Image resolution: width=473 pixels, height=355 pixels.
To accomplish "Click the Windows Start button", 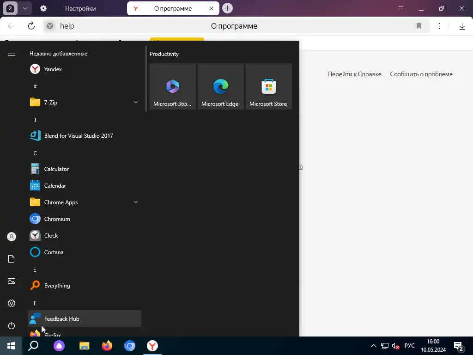I will pos(11,346).
